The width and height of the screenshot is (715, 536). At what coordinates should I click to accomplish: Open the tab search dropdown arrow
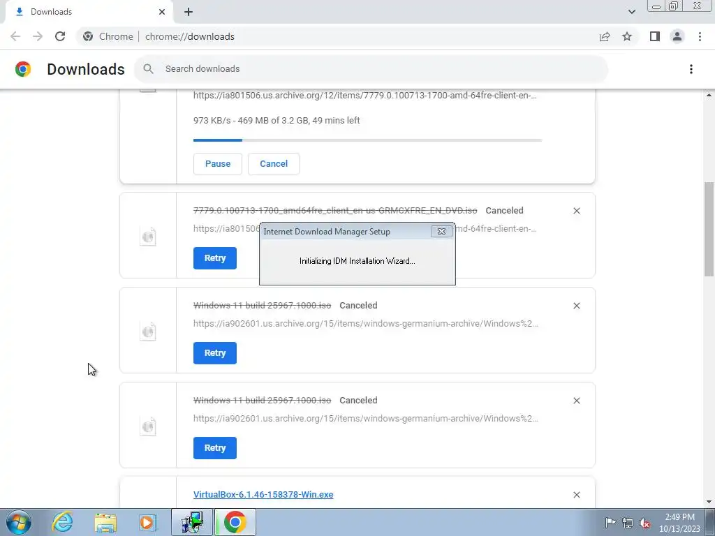pos(631,12)
